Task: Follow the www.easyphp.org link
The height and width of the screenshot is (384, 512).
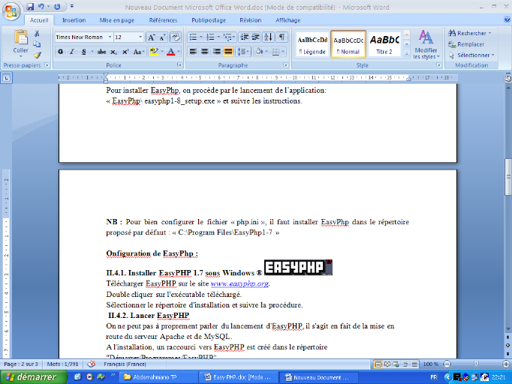Action: pos(239,283)
